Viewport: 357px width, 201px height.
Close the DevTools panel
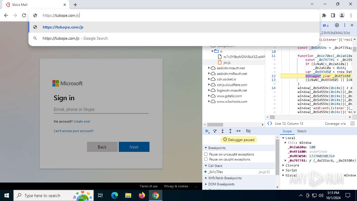352,25
